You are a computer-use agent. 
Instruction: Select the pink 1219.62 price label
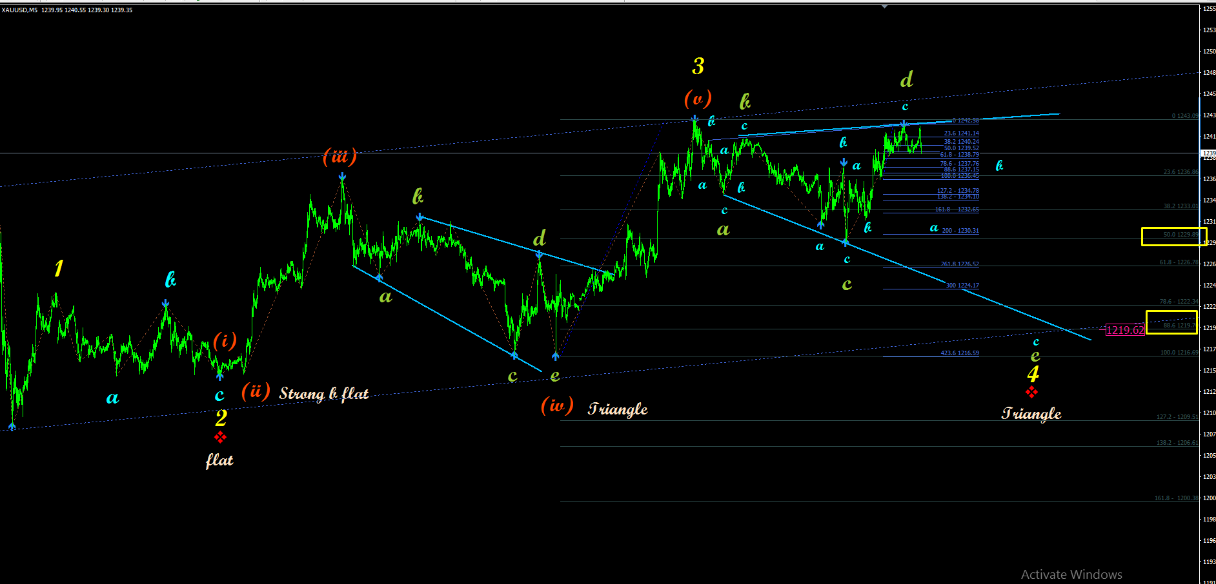click(x=1125, y=330)
